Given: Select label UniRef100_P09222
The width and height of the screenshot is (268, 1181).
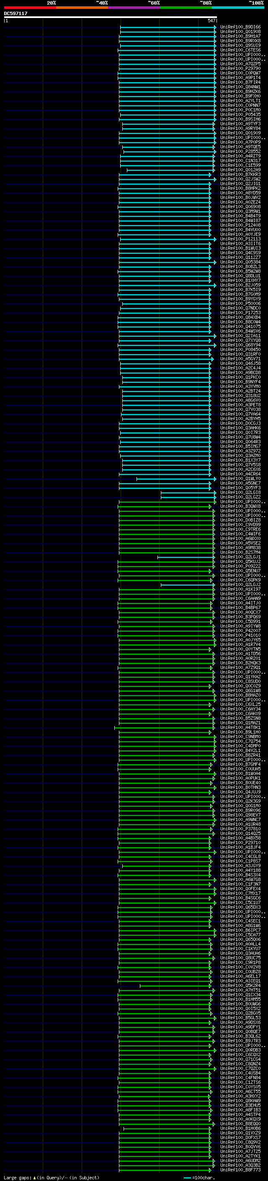Looking at the screenshot, I should (240, 566).
